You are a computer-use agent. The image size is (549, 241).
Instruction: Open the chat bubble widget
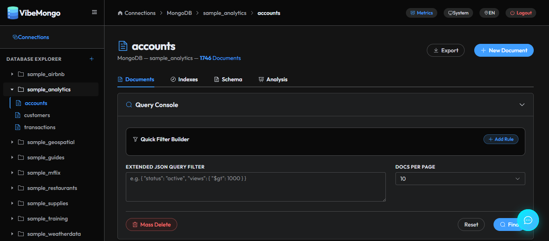[528, 220]
